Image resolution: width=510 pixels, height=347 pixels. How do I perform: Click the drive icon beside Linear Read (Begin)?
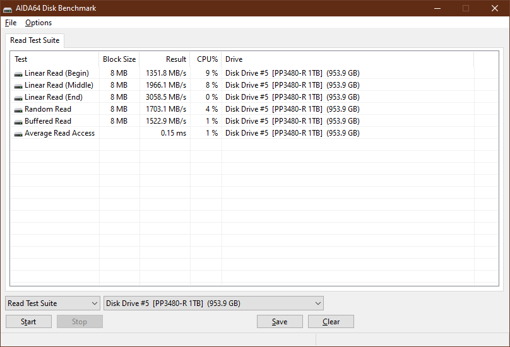[18, 74]
